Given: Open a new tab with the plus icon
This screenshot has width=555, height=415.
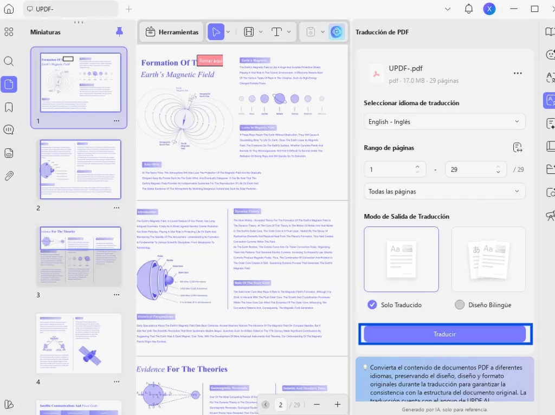Looking at the screenshot, I should pyautogui.click(x=129, y=9).
